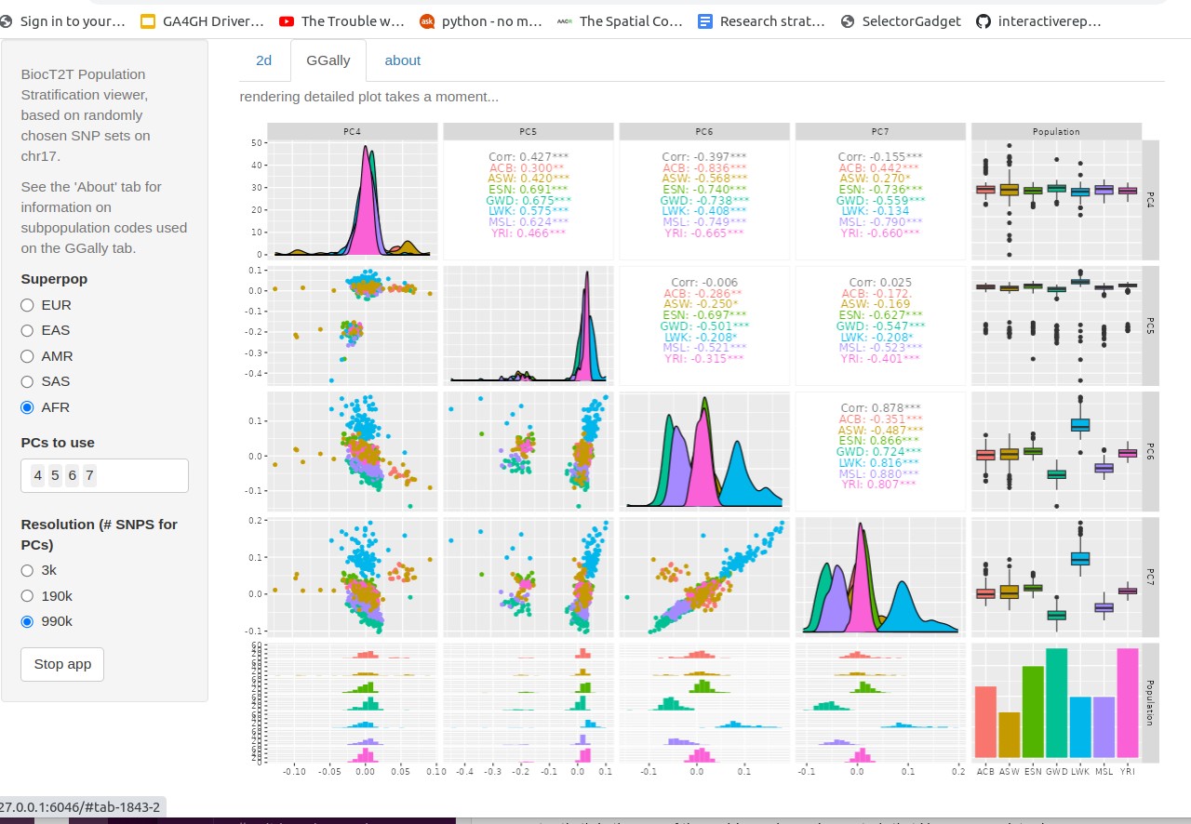
Task: Select the EUR superpopulation
Action: tap(28, 305)
